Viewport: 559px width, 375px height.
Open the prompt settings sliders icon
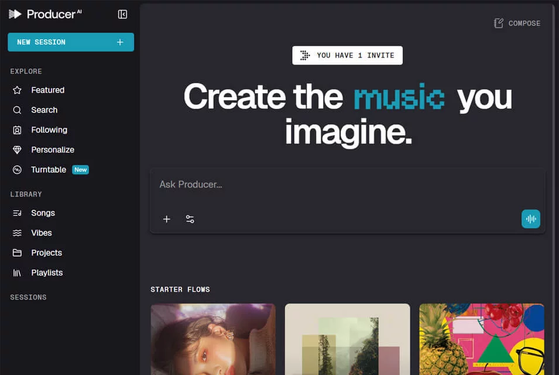pos(190,219)
